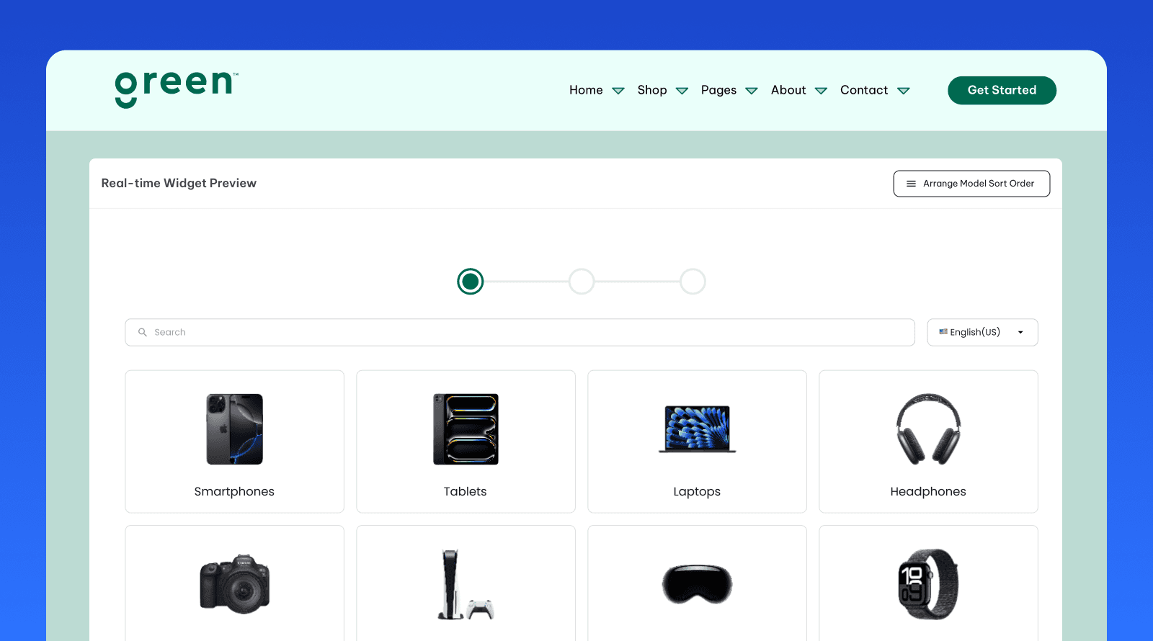Select the smartwatch category card
Image resolution: width=1153 pixels, height=641 pixels.
(x=928, y=583)
